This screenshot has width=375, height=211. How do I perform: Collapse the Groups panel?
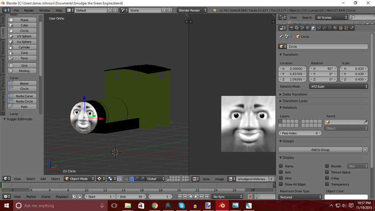[281, 141]
